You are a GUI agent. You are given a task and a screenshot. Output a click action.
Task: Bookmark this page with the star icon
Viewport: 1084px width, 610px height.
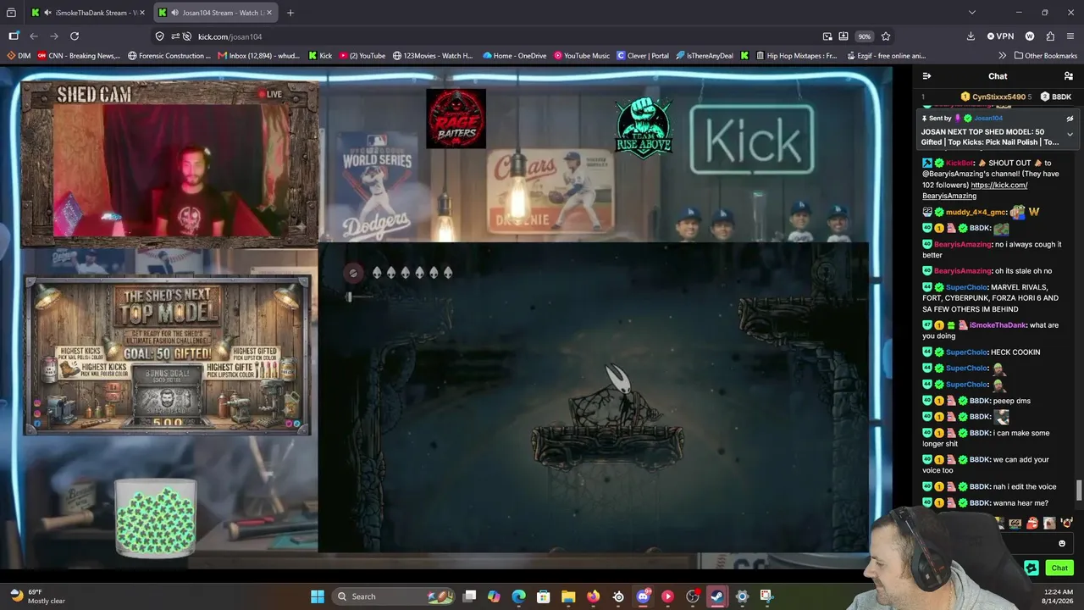(886, 36)
